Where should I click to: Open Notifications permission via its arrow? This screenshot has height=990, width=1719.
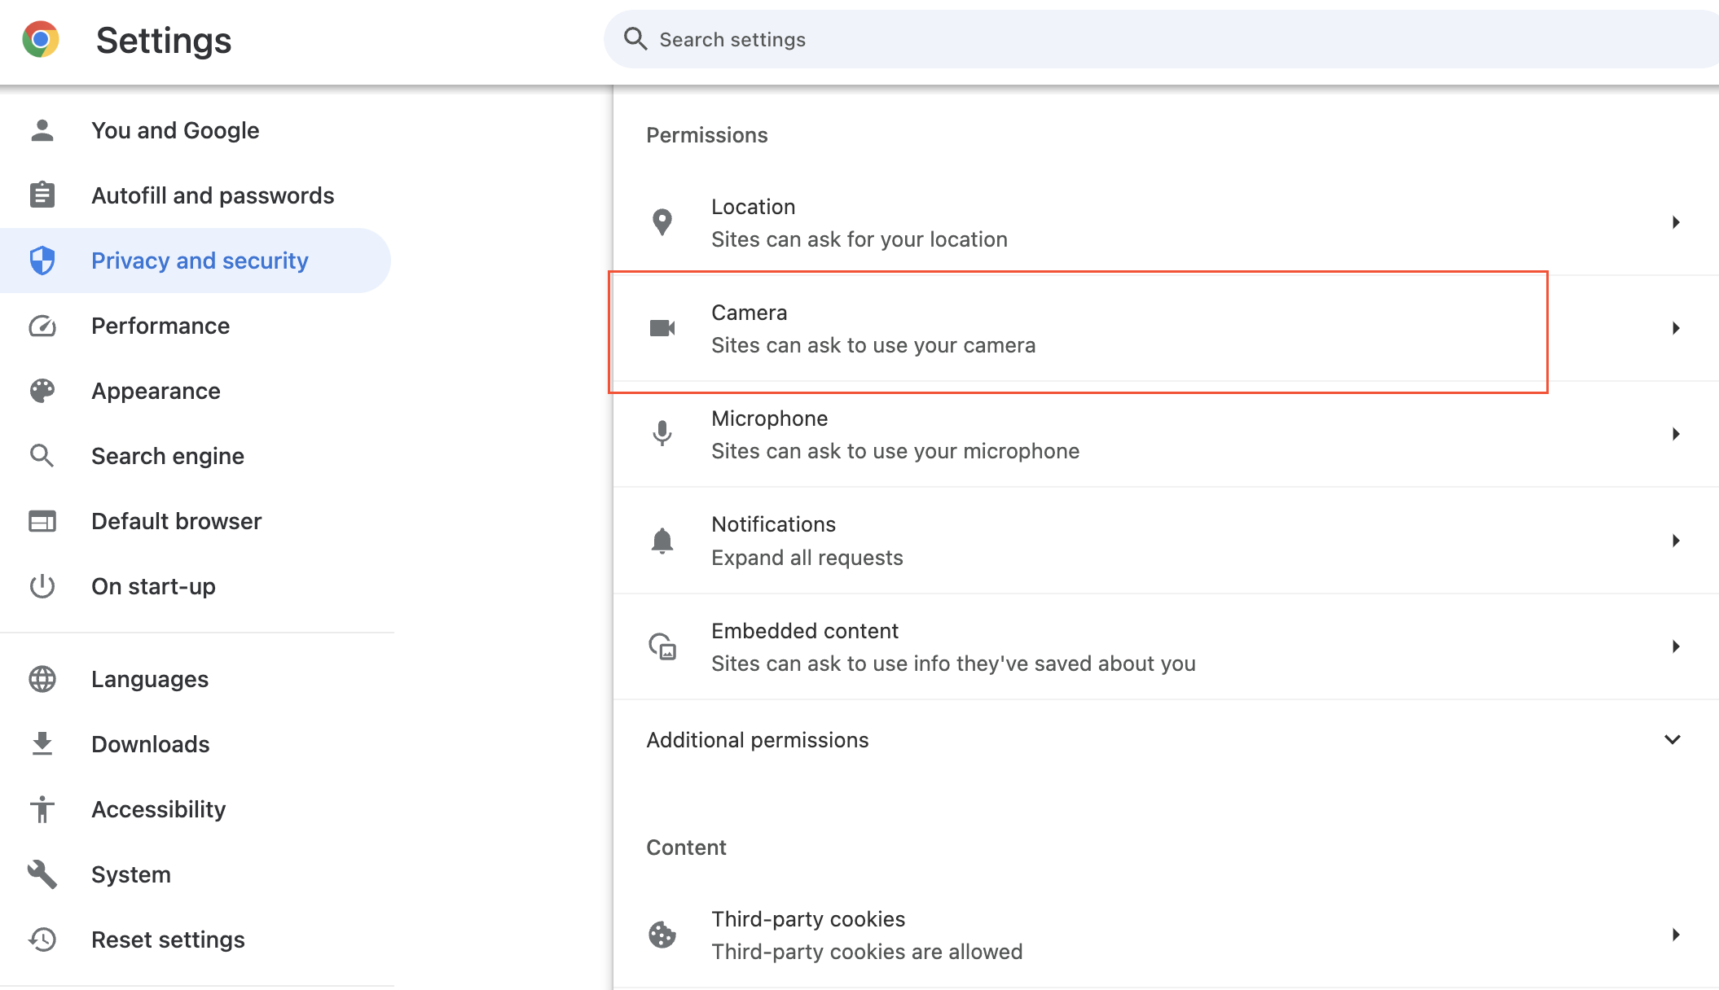(x=1675, y=541)
